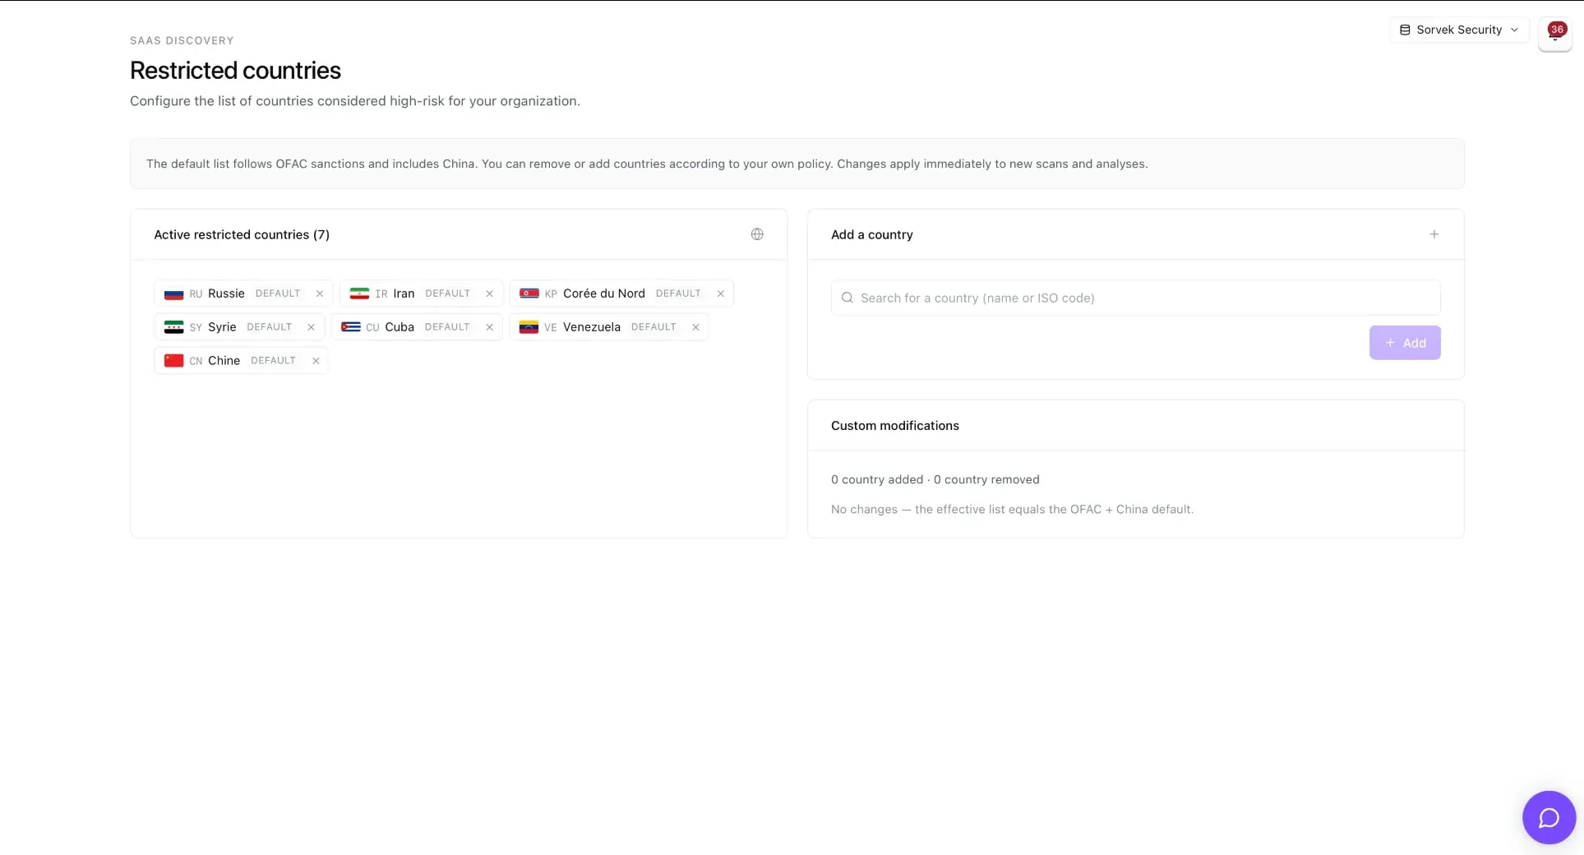Screen dimensions: 1584x855
Task: Click the Iran flag icon
Action: (359, 293)
